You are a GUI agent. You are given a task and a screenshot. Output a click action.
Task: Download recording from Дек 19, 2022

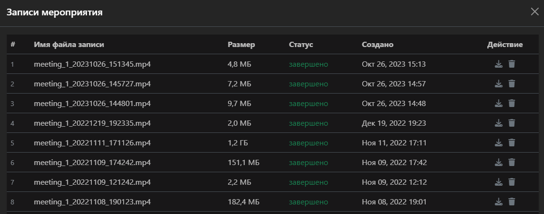tap(499, 123)
